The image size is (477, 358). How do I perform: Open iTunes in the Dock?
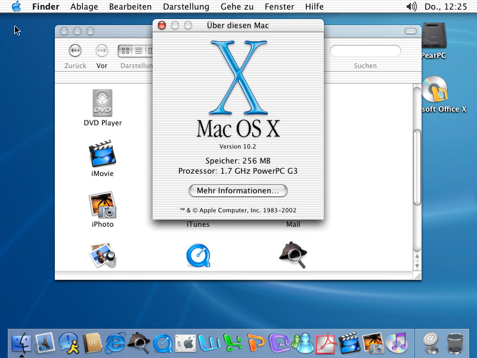tap(397, 342)
